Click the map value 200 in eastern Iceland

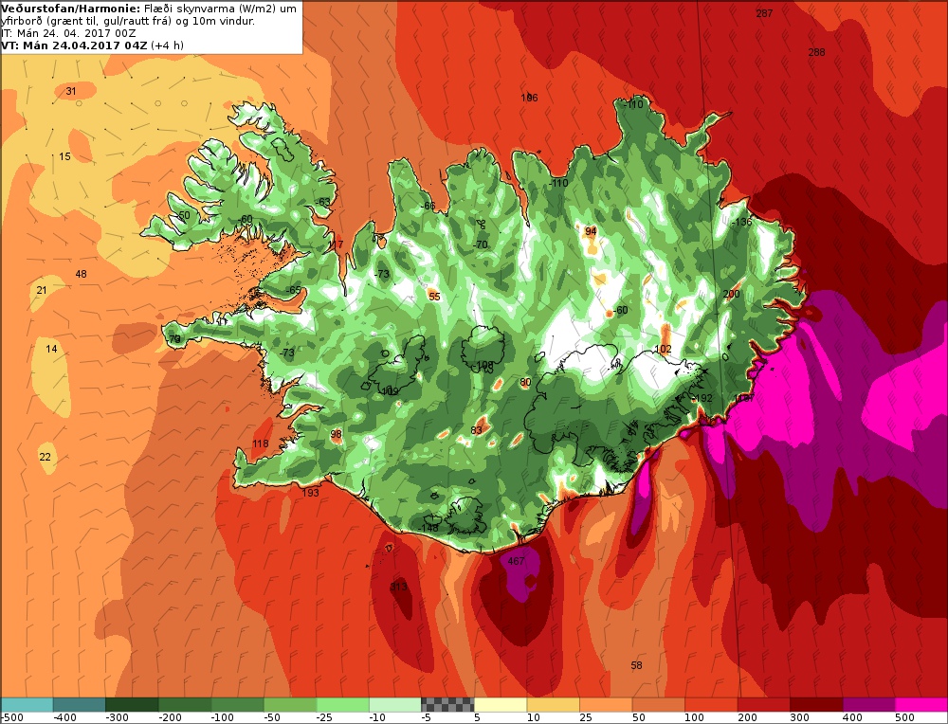coord(732,294)
